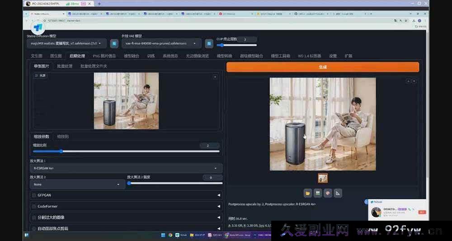Tick the 分割过大的图像 checkbox
This screenshot has width=452, height=241.
(34, 217)
